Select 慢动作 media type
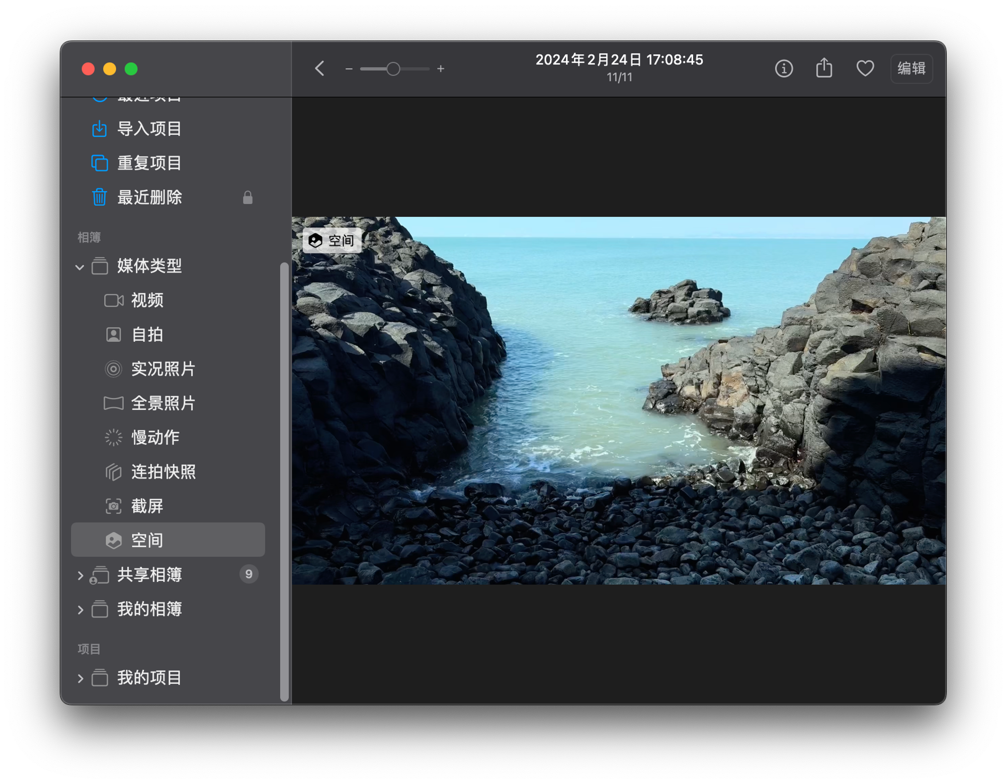 click(168, 438)
